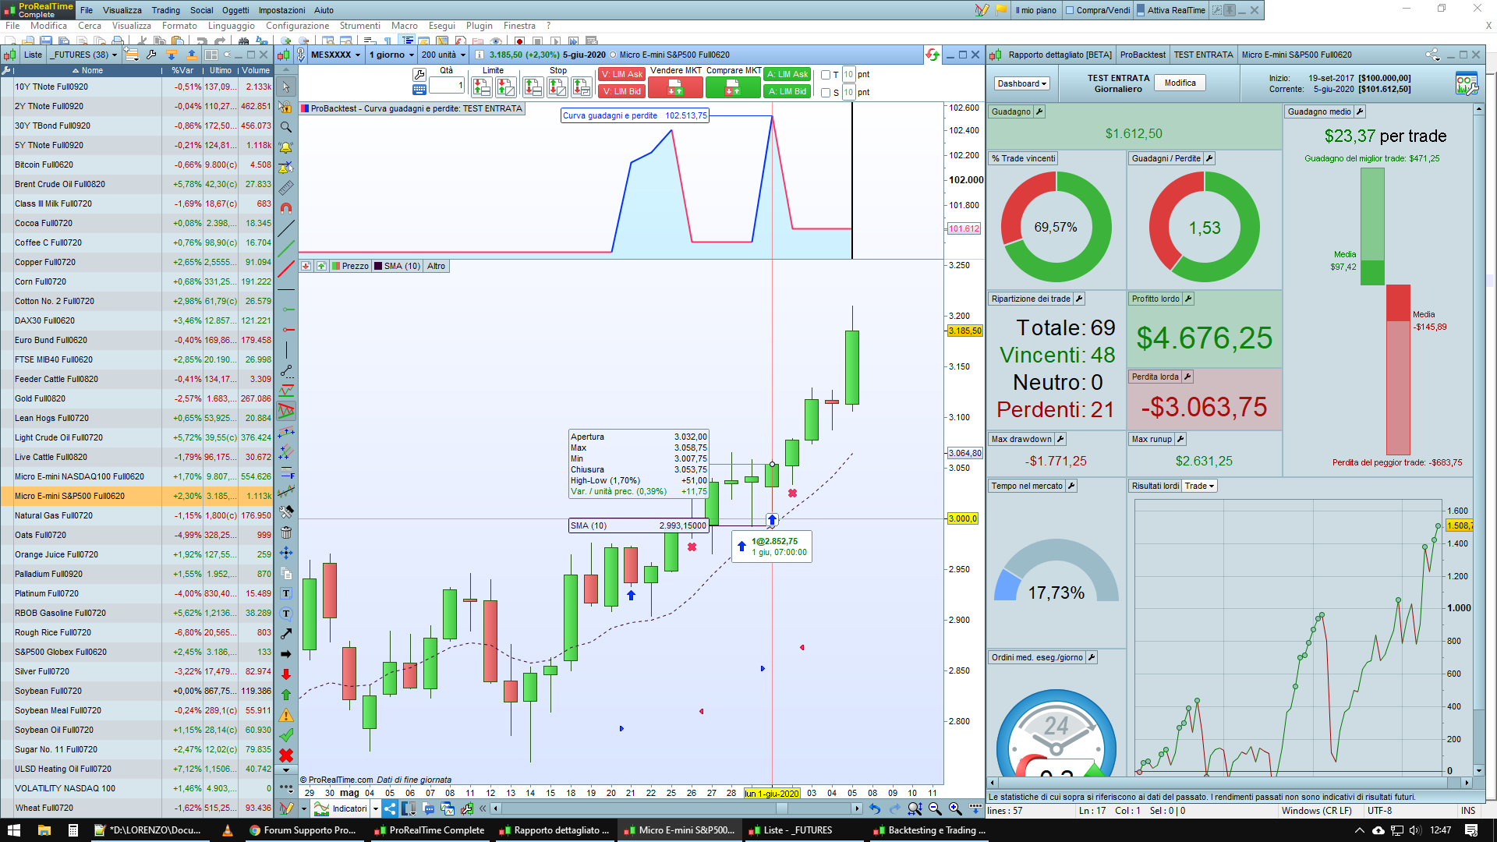Expand the Risultati lordi Trade dropdown

(x=1200, y=486)
